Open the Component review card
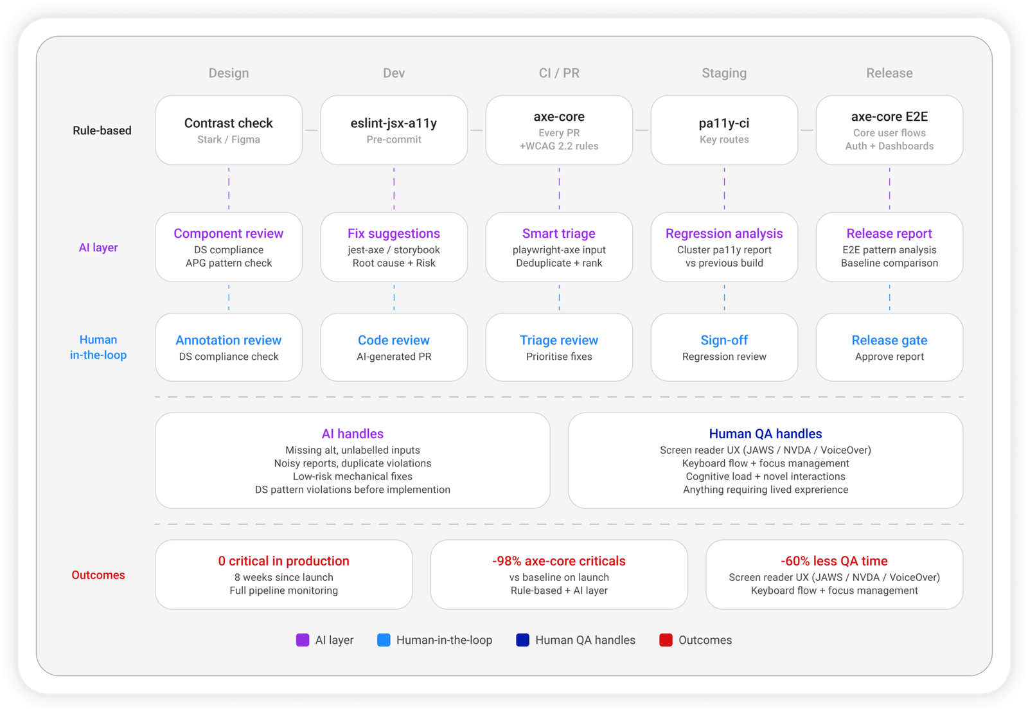 (x=229, y=247)
